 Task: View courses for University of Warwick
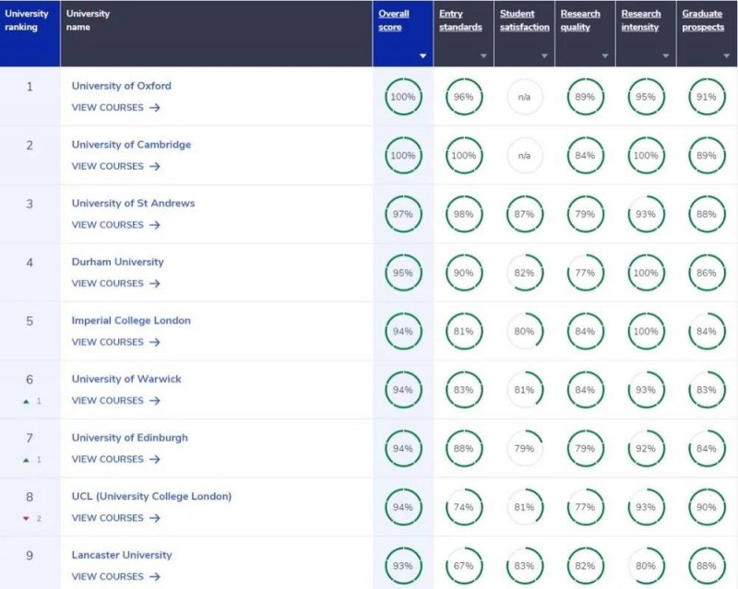pos(116,401)
